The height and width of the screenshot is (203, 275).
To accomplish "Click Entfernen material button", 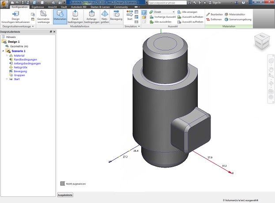I will [x=214, y=19].
